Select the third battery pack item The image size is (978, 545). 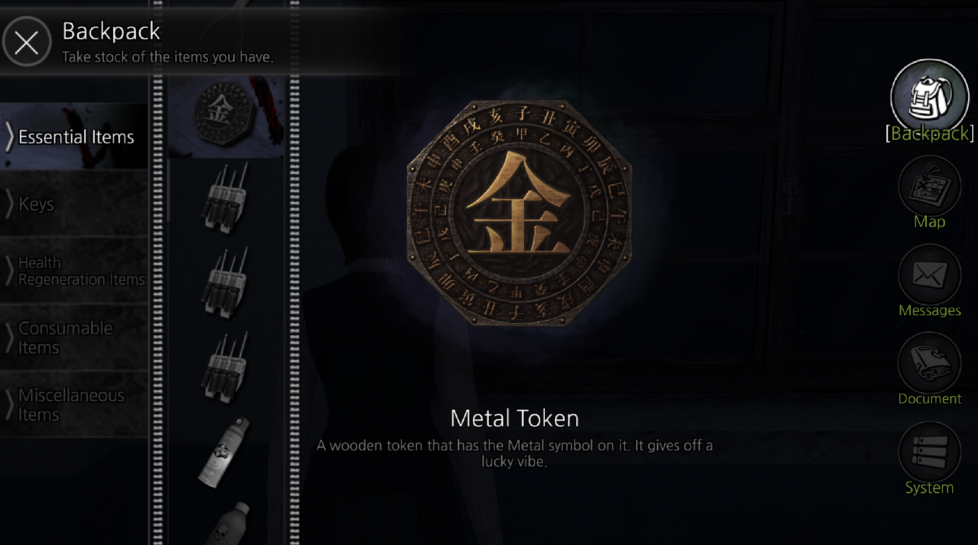[226, 367]
